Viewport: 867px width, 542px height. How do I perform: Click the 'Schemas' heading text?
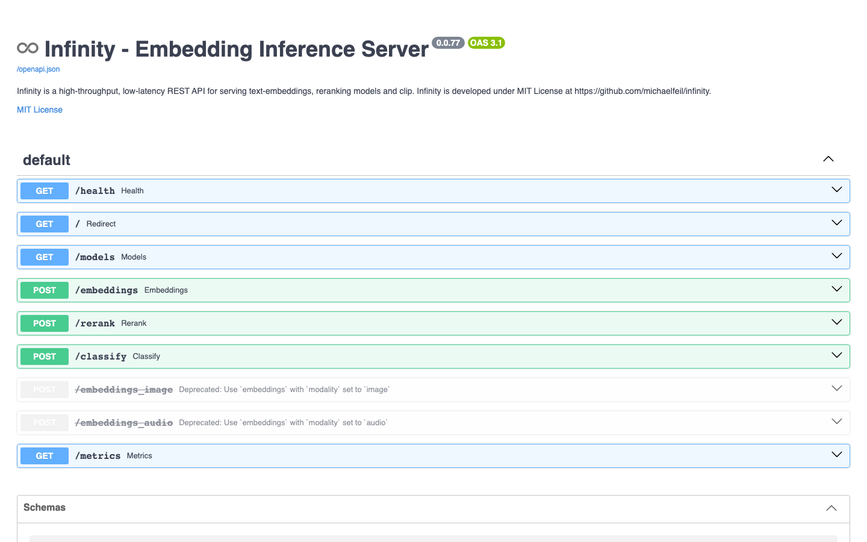45,508
